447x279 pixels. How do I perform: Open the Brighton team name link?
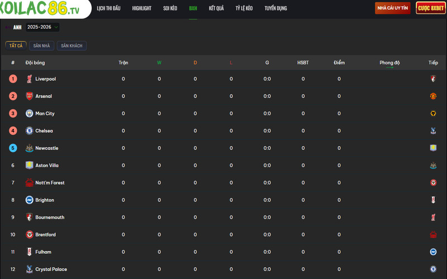[45, 200]
